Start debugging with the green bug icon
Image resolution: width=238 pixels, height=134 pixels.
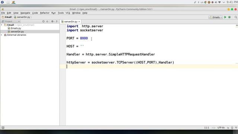tap(230, 17)
